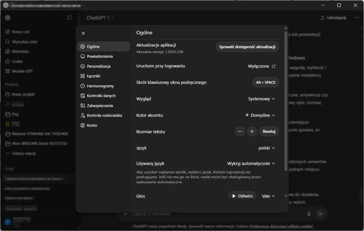Screen dimensions: 364x231
Task: Switch to the Personalizacja settings tab
Action: [98, 66]
